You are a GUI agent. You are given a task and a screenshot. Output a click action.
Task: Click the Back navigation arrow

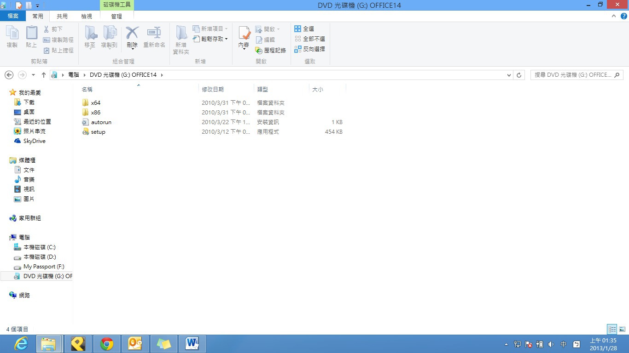9,75
